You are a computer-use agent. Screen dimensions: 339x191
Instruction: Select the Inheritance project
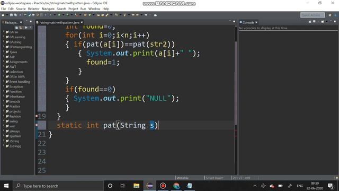click(17, 97)
